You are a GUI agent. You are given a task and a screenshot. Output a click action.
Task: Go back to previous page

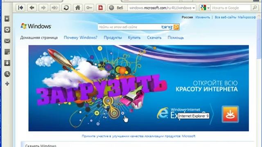coord(32,8)
